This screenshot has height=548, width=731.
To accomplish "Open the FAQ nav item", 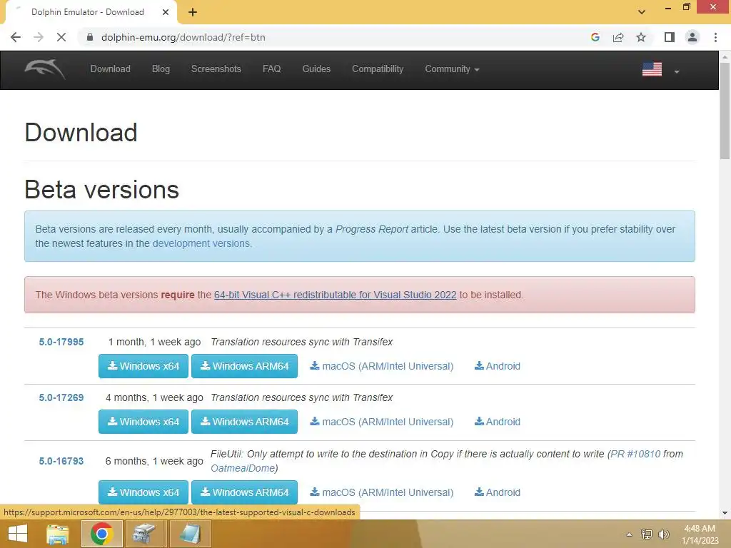I will tap(271, 69).
